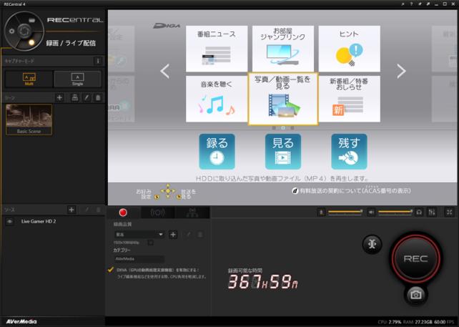Open the ヒント tile
This screenshot has height=327, width=459.
point(349,49)
